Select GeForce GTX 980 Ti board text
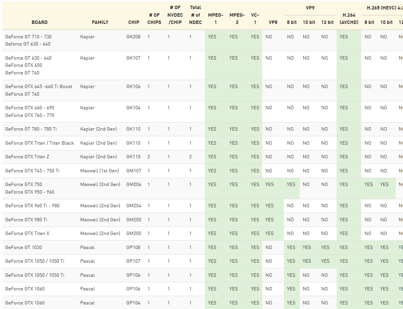Screen dimensions: 403x309 (26, 220)
